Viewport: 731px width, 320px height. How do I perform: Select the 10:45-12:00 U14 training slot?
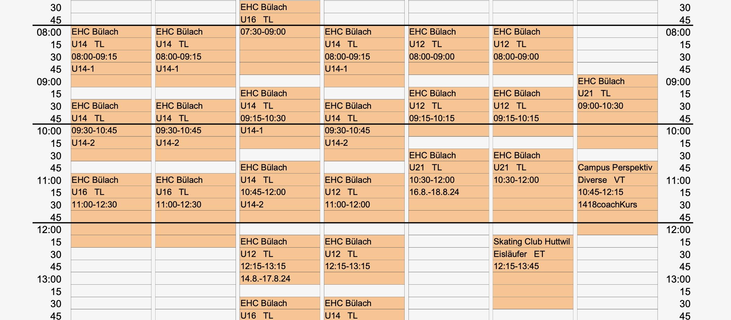click(263, 192)
